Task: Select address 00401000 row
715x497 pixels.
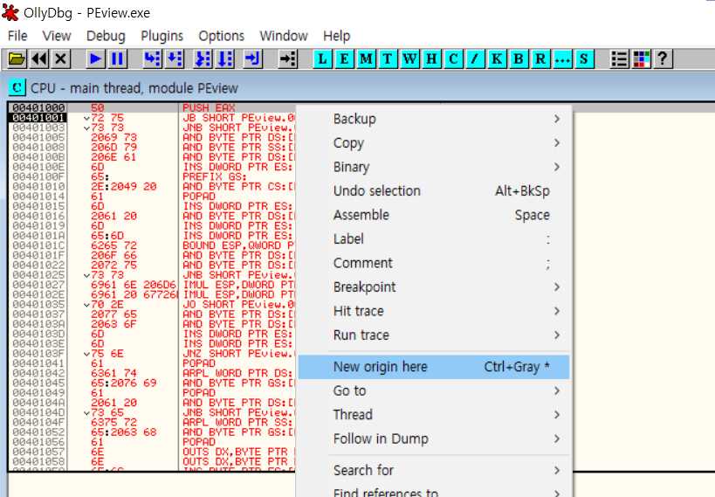Action: (38, 107)
